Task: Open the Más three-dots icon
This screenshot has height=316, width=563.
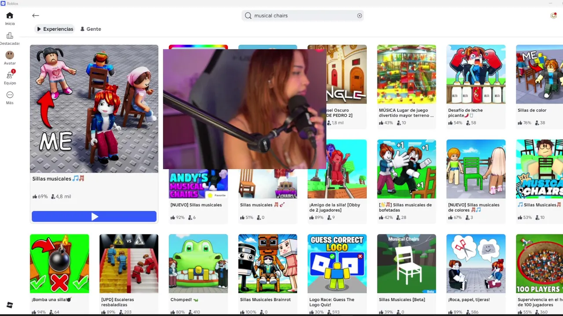Action: click(x=10, y=95)
